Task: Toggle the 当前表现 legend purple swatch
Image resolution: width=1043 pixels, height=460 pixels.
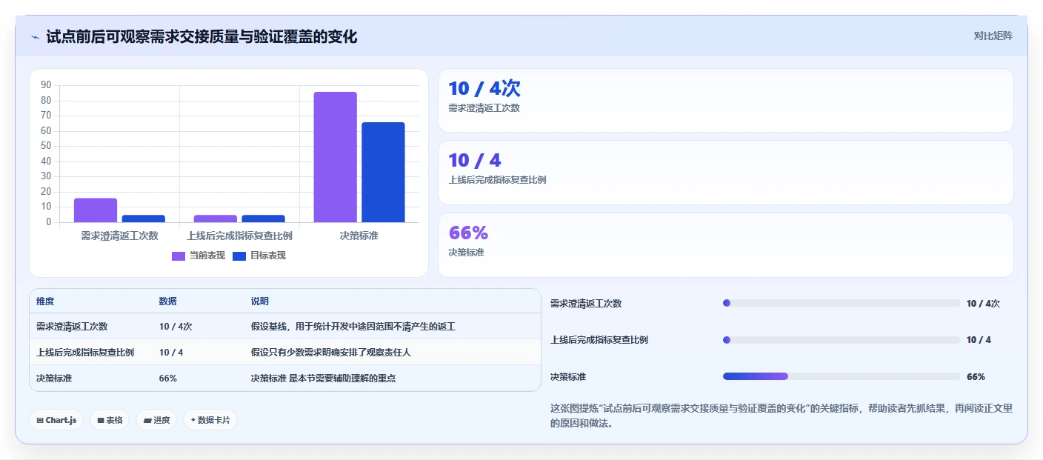Action: coord(179,256)
